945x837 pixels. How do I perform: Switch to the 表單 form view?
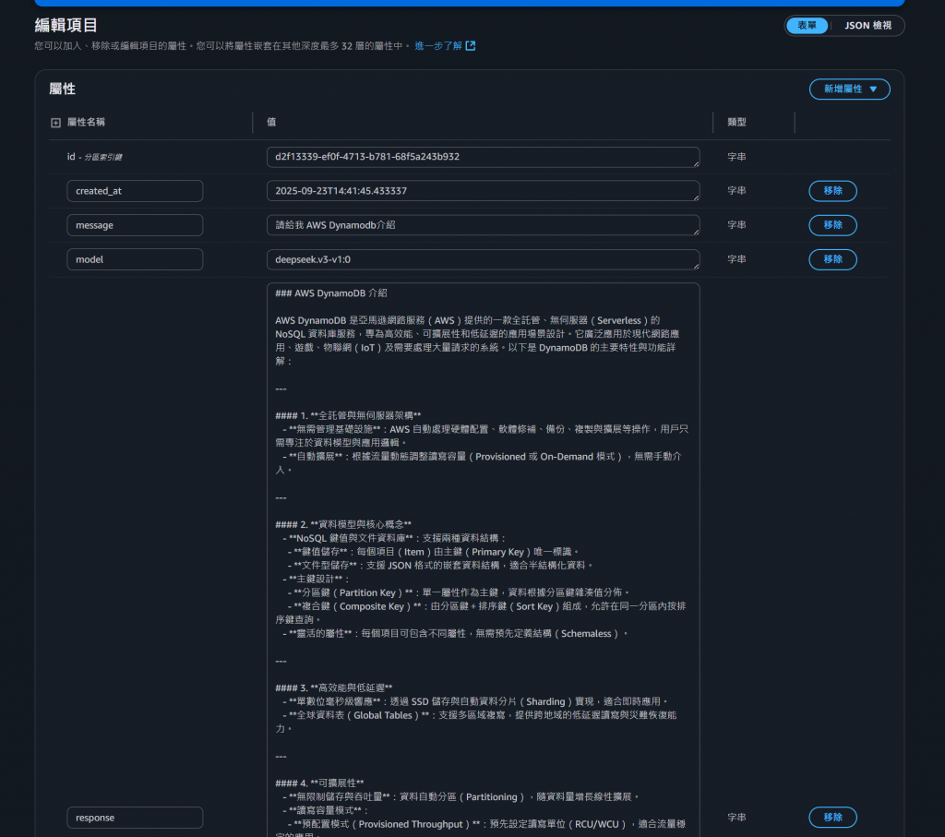click(807, 25)
